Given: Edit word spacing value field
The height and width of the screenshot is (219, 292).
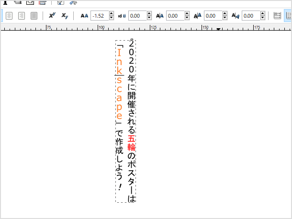Looking at the screenshot, I should 137,16.
